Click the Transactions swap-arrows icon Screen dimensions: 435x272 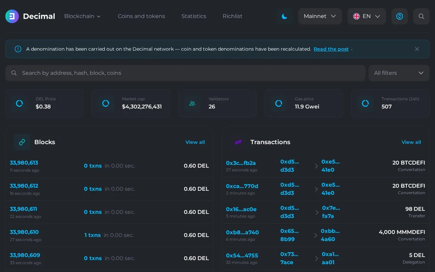pos(238,142)
